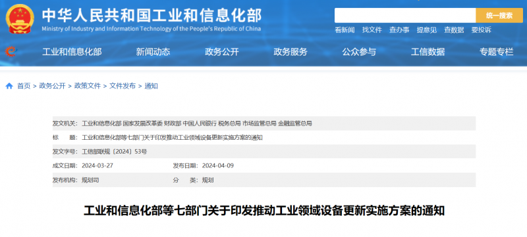Select the 新闻动态 navigation menu
Image resolution: width=527 pixels, height=237 pixels.
pyautogui.click(x=153, y=52)
